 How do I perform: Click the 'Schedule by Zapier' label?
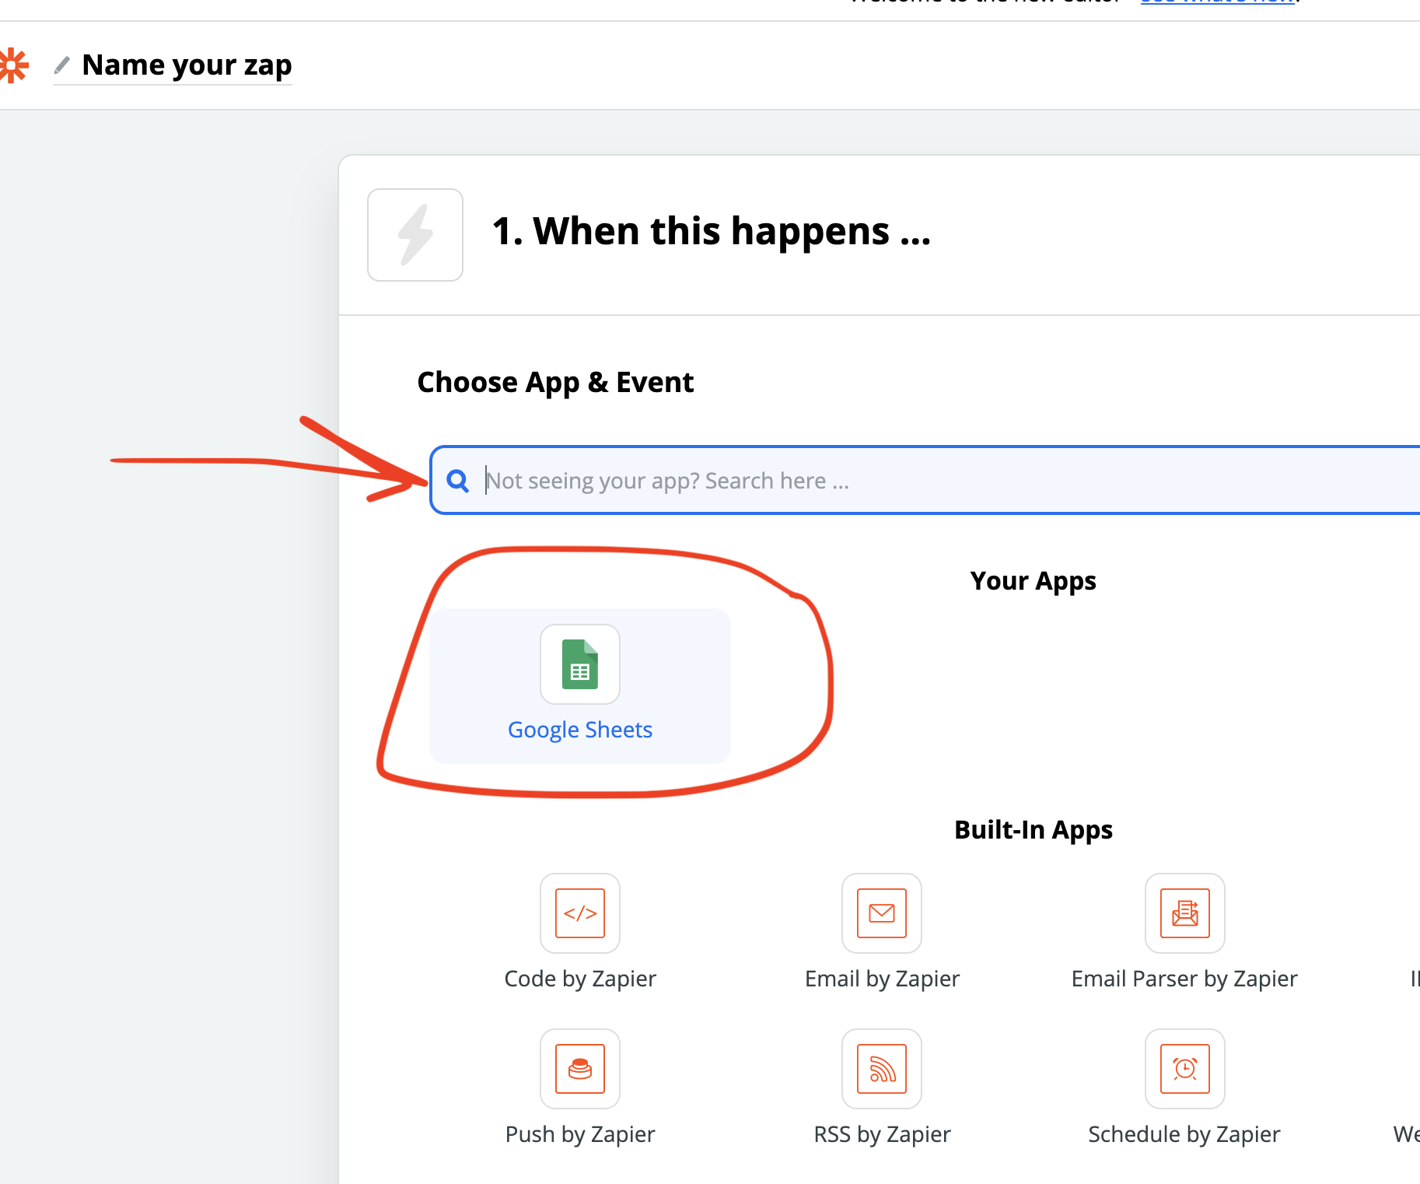click(1184, 1134)
